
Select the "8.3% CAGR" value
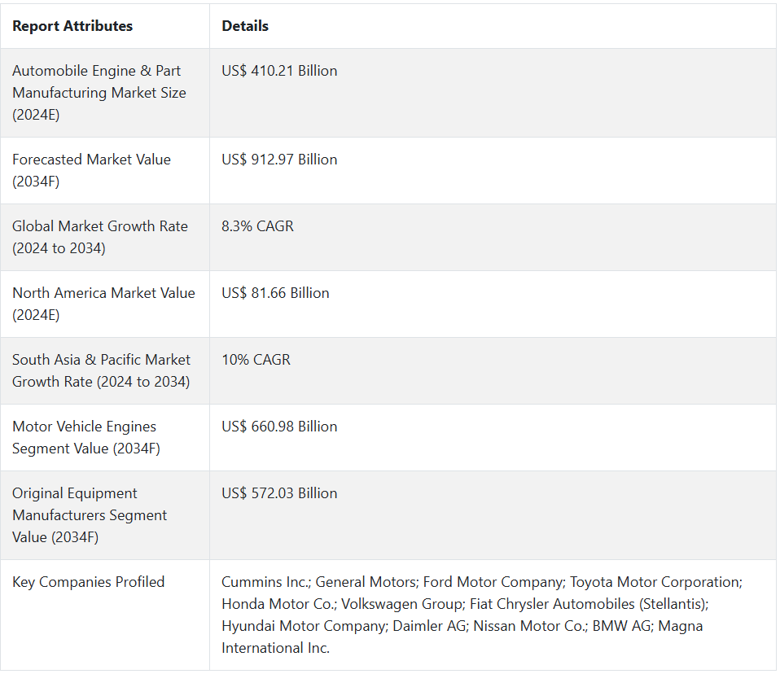257,226
